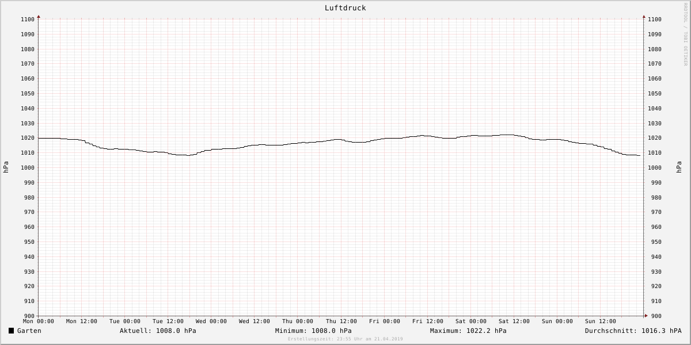Image resolution: width=691 pixels, height=345 pixels.
Task: Click the Thu 12:00 time axis label
Action: tap(341, 321)
